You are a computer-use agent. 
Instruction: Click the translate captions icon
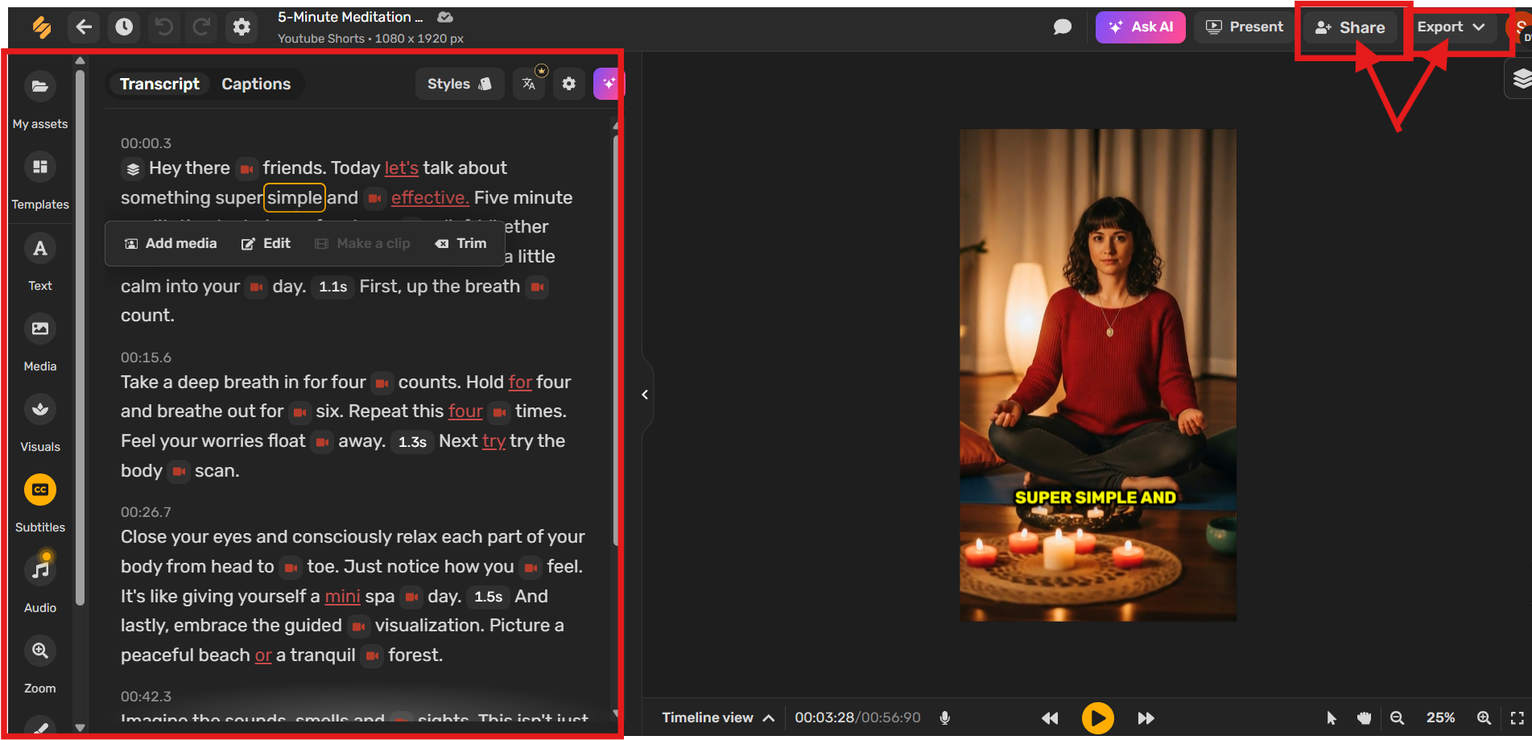(x=529, y=84)
